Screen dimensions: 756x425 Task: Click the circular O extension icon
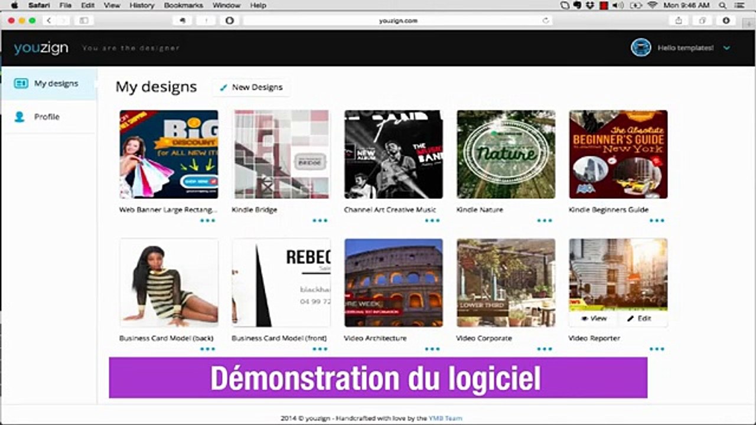[x=230, y=20]
